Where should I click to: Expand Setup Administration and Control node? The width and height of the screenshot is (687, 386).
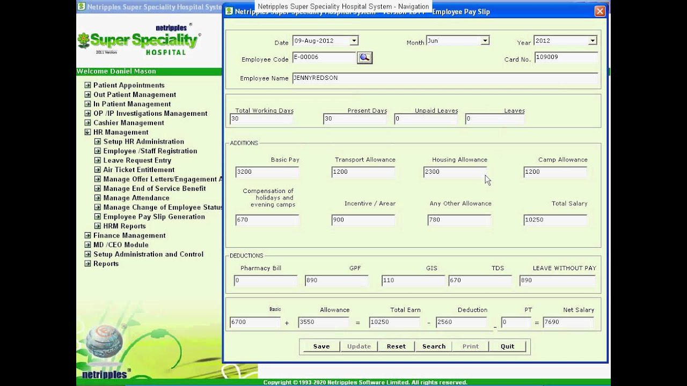click(x=87, y=254)
